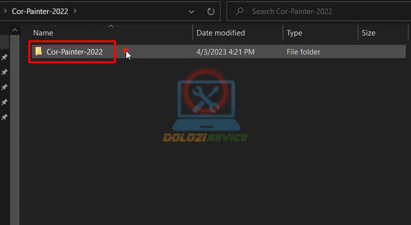411x225 pixels.
Task: Sort files by the Name column header
Action: pos(43,33)
